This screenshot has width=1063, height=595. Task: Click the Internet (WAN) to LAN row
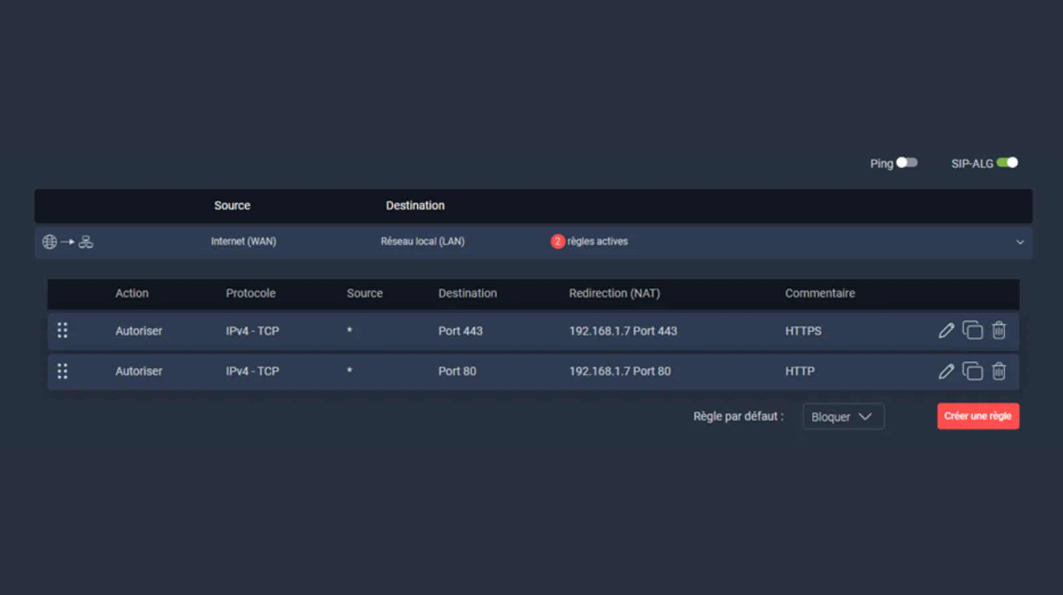coord(422,242)
